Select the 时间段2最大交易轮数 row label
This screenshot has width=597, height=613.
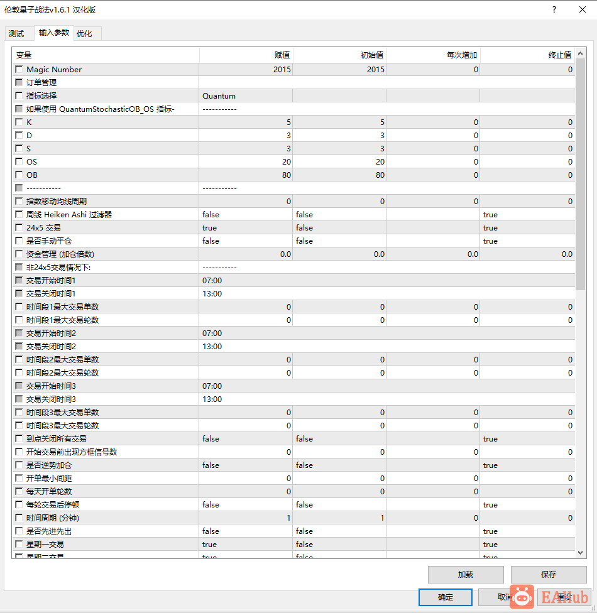coord(63,372)
